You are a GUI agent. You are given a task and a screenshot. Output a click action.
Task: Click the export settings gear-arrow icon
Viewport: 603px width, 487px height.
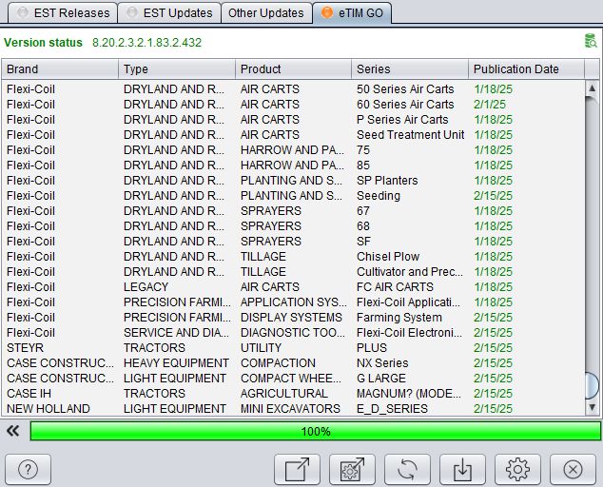352,469
